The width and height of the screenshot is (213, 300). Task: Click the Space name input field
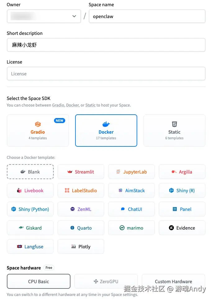147,16
